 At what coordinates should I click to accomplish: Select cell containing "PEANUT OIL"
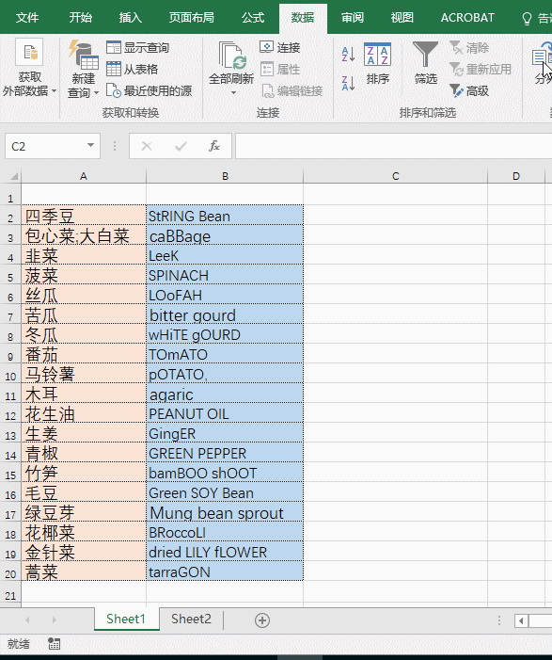tap(225, 413)
